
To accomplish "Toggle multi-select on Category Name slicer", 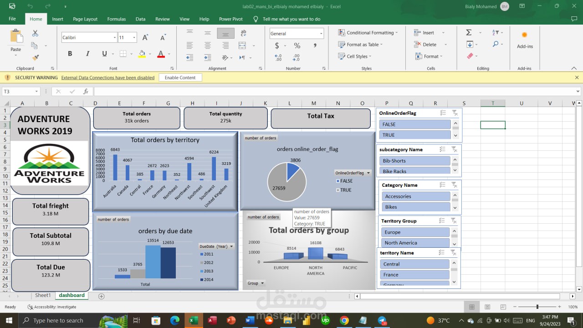I will pos(443,185).
